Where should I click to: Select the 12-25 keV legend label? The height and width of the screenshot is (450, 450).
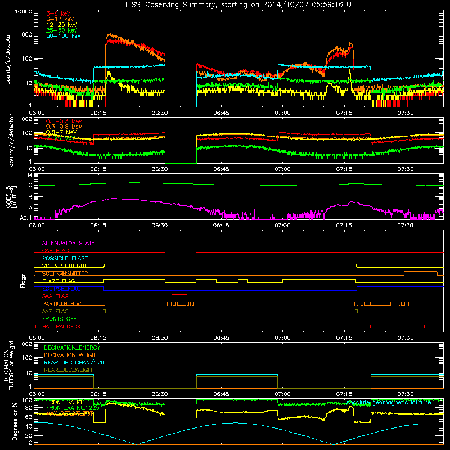(62, 25)
